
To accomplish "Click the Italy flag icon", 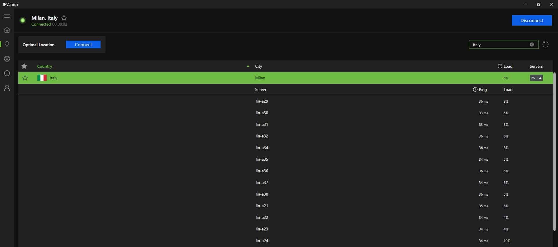I will tap(42, 78).
